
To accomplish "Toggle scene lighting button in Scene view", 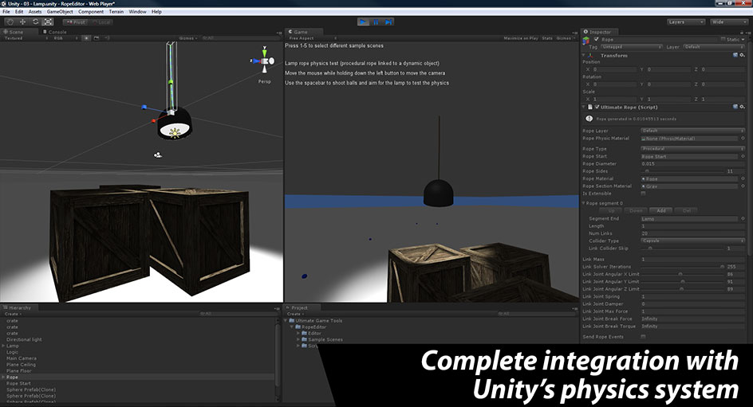I will [x=86, y=38].
